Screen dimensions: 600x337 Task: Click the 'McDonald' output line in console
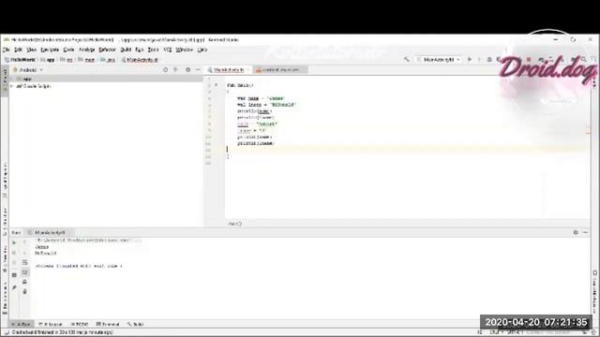46,253
